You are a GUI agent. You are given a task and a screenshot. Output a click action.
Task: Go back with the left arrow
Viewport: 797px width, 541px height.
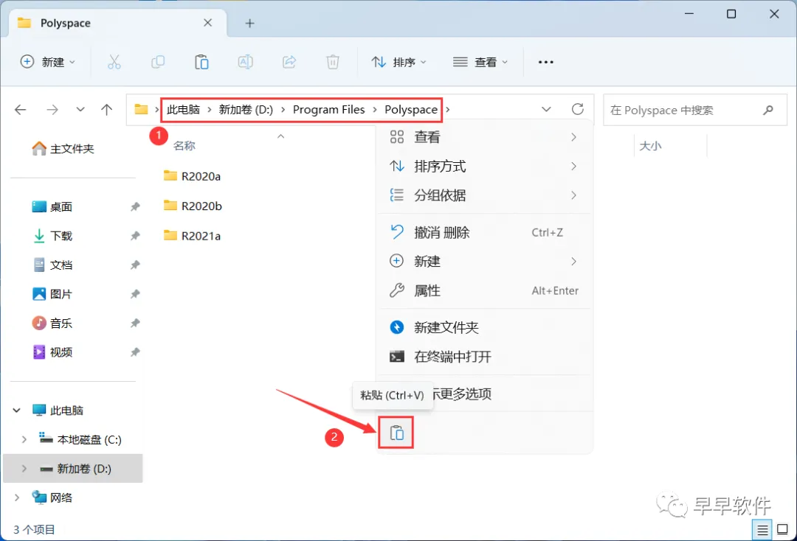(21, 109)
